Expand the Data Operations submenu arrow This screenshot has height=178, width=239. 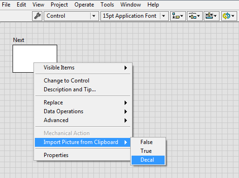click(x=126, y=111)
